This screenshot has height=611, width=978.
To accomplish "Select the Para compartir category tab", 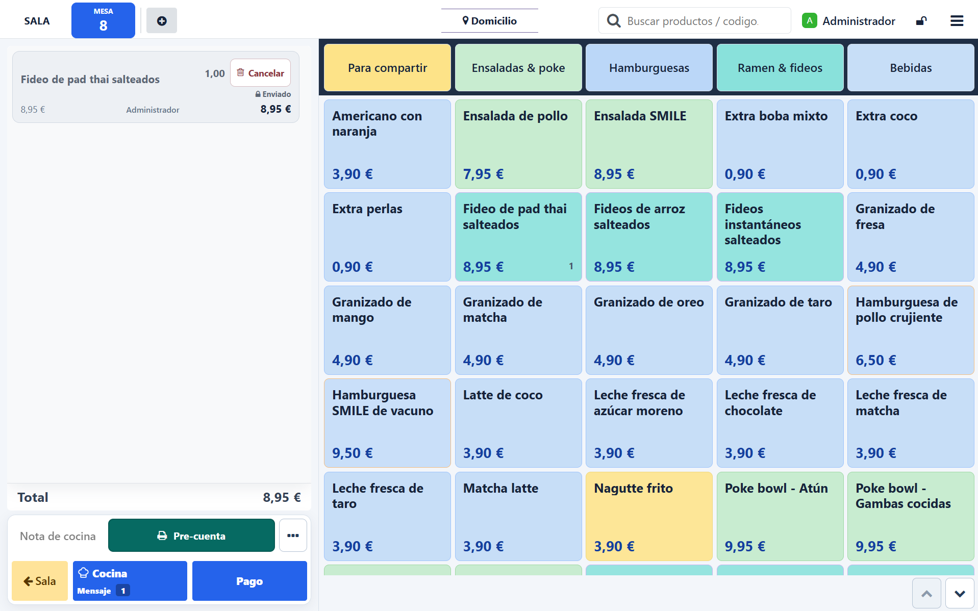I will point(387,68).
